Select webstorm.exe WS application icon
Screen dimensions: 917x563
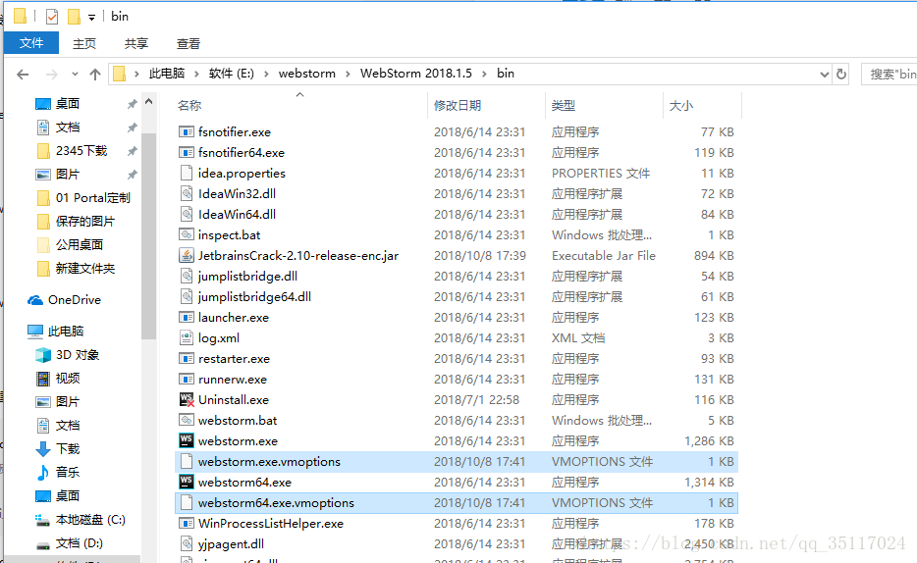click(x=186, y=440)
